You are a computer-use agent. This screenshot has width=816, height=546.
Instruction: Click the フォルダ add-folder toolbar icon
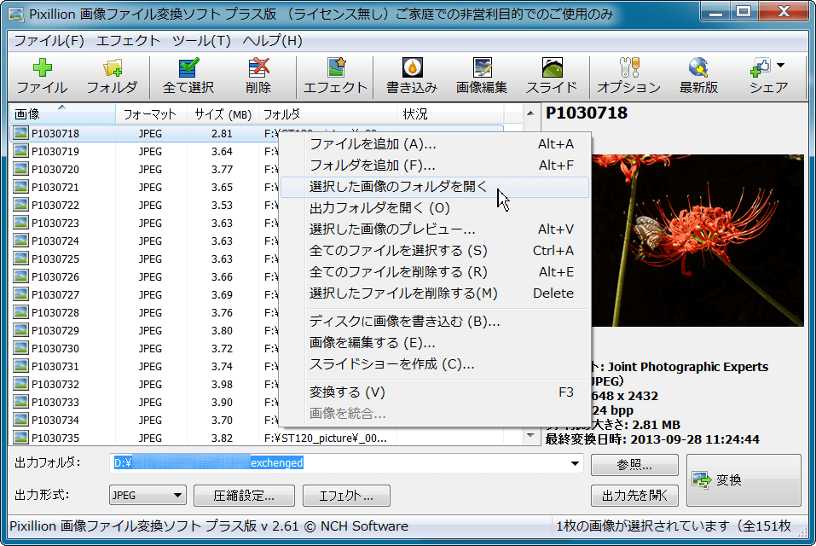click(112, 76)
